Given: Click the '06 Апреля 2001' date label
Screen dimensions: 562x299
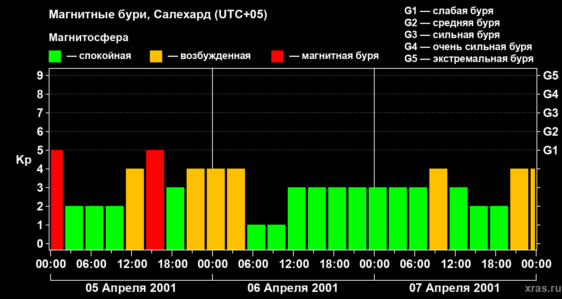Looking at the screenshot, I should coord(293,288).
